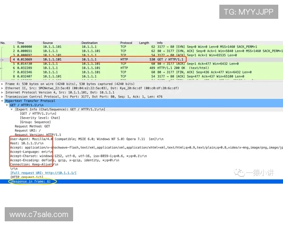The height and width of the screenshot is (226, 283).
Task: Expand Transmission Control Protocol node
Action: 2,97
